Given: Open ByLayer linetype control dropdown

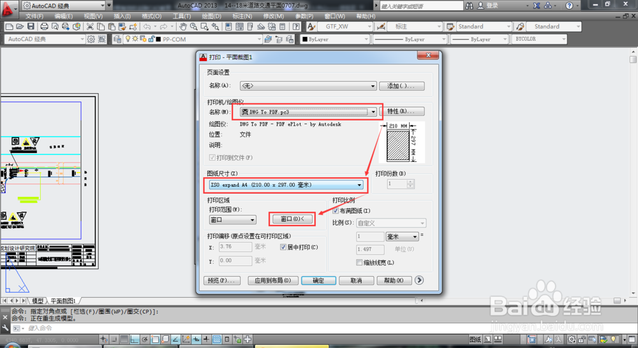Looking at the screenshot, I should pyautogui.click(x=410, y=39).
